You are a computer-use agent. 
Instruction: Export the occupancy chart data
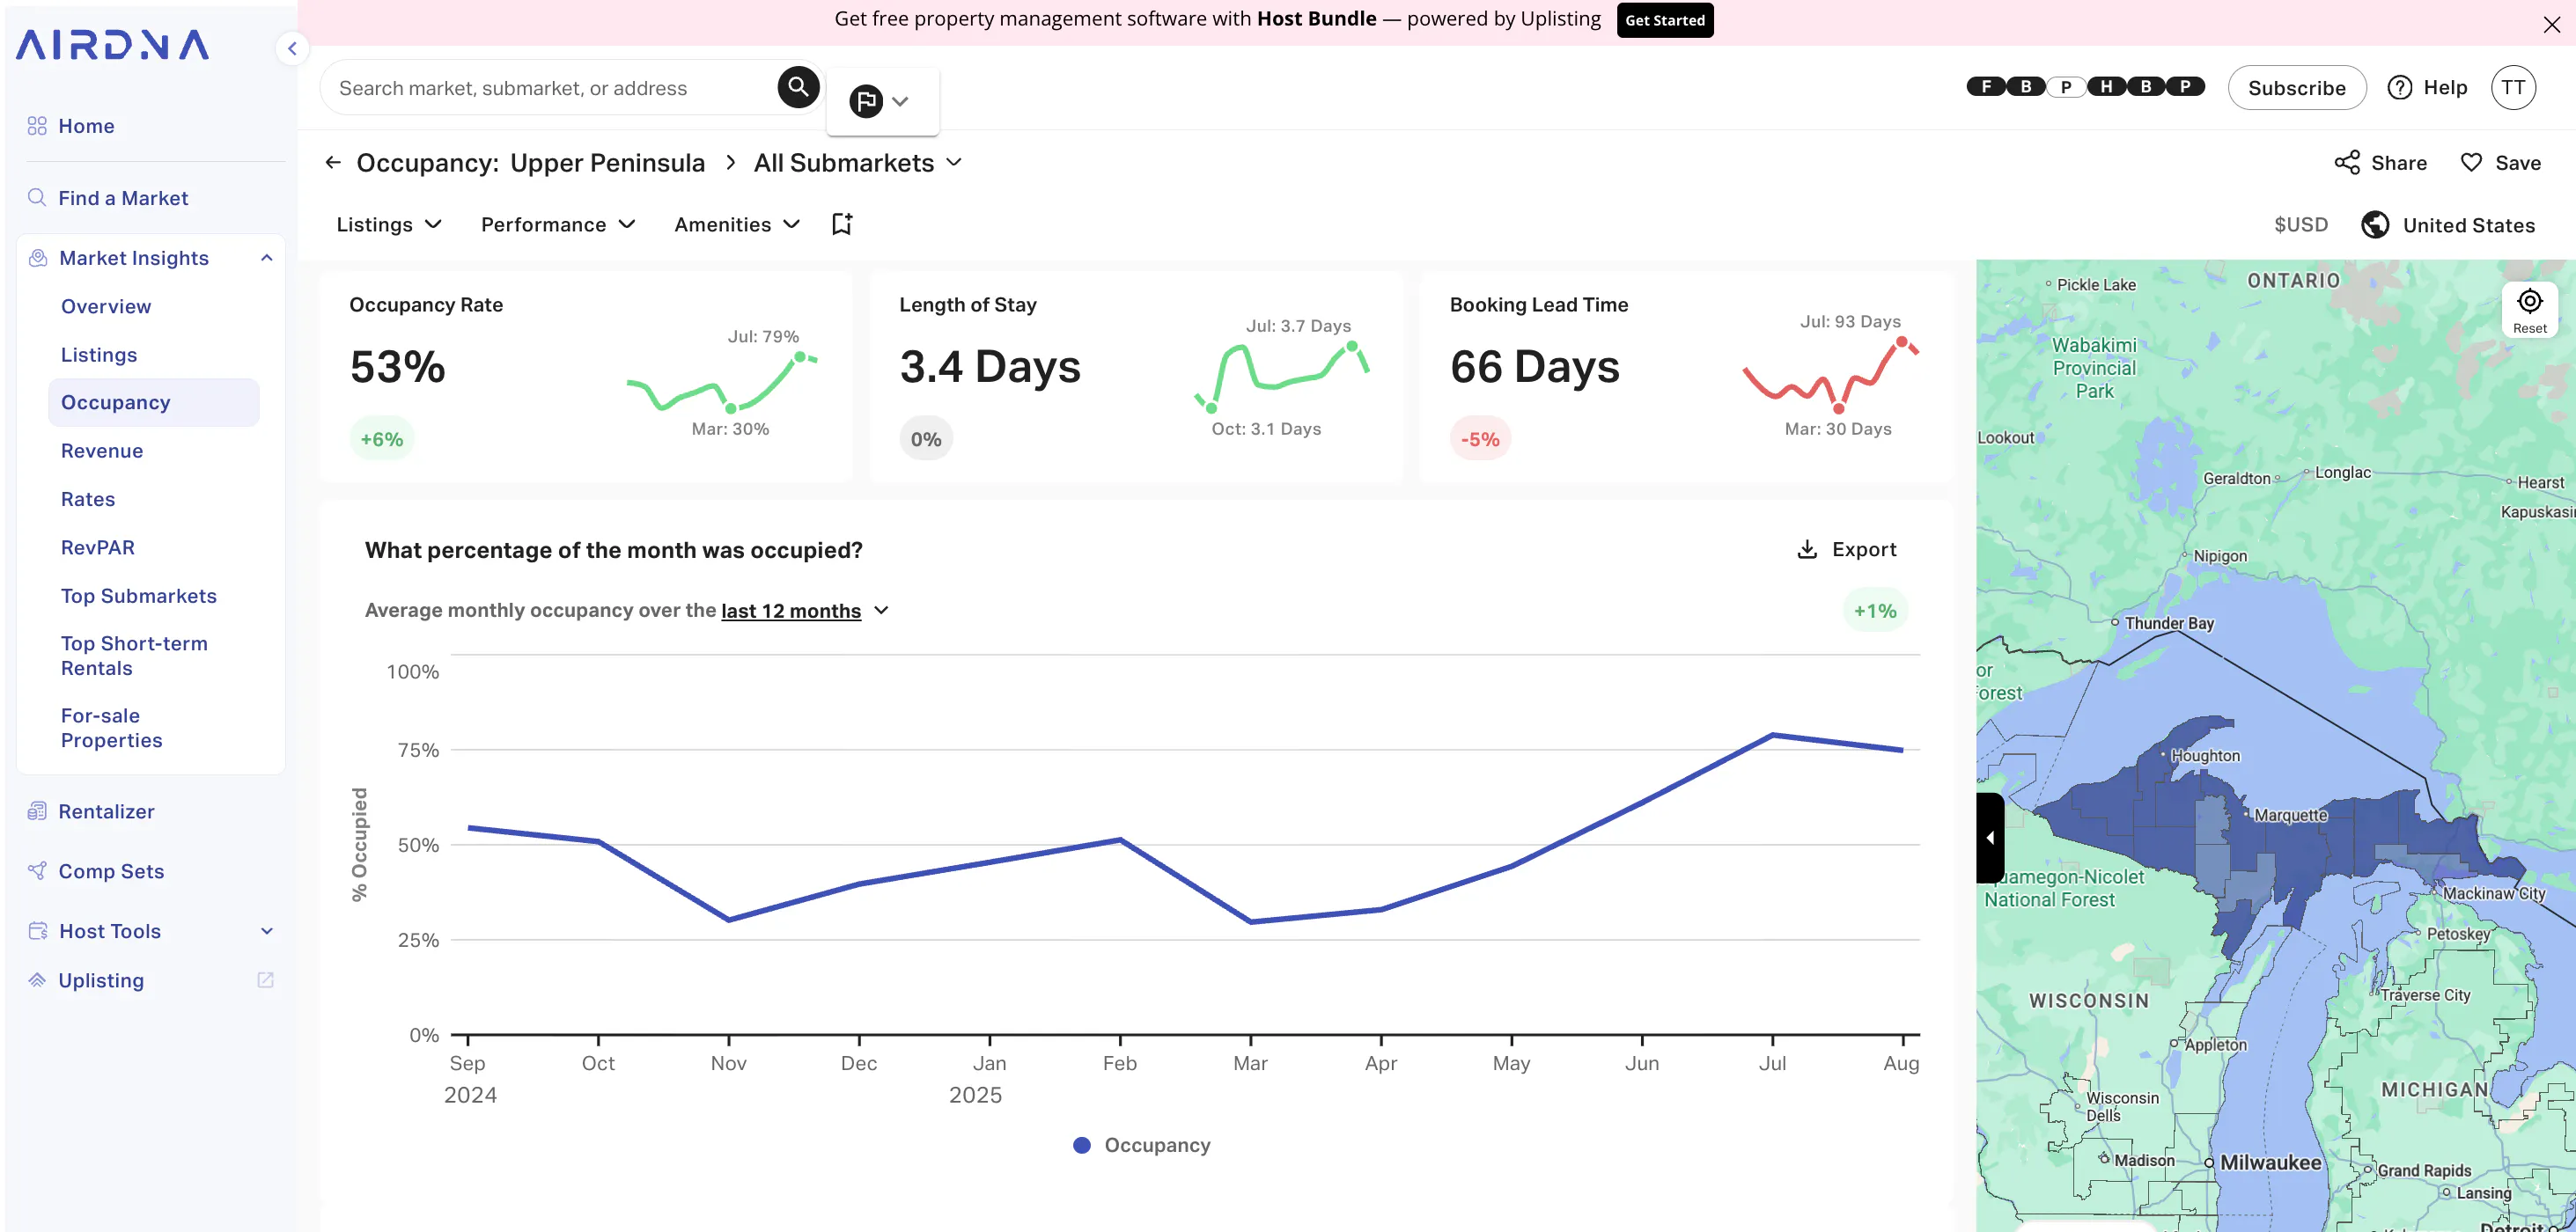[x=1847, y=549]
